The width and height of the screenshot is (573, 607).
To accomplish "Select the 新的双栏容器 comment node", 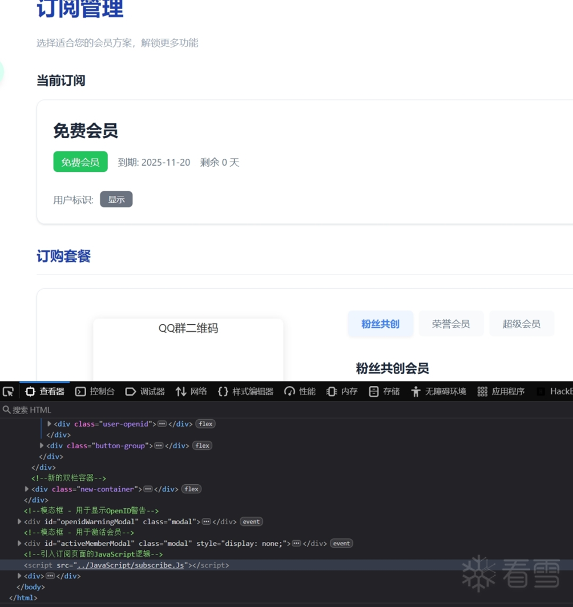I will 69,478.
